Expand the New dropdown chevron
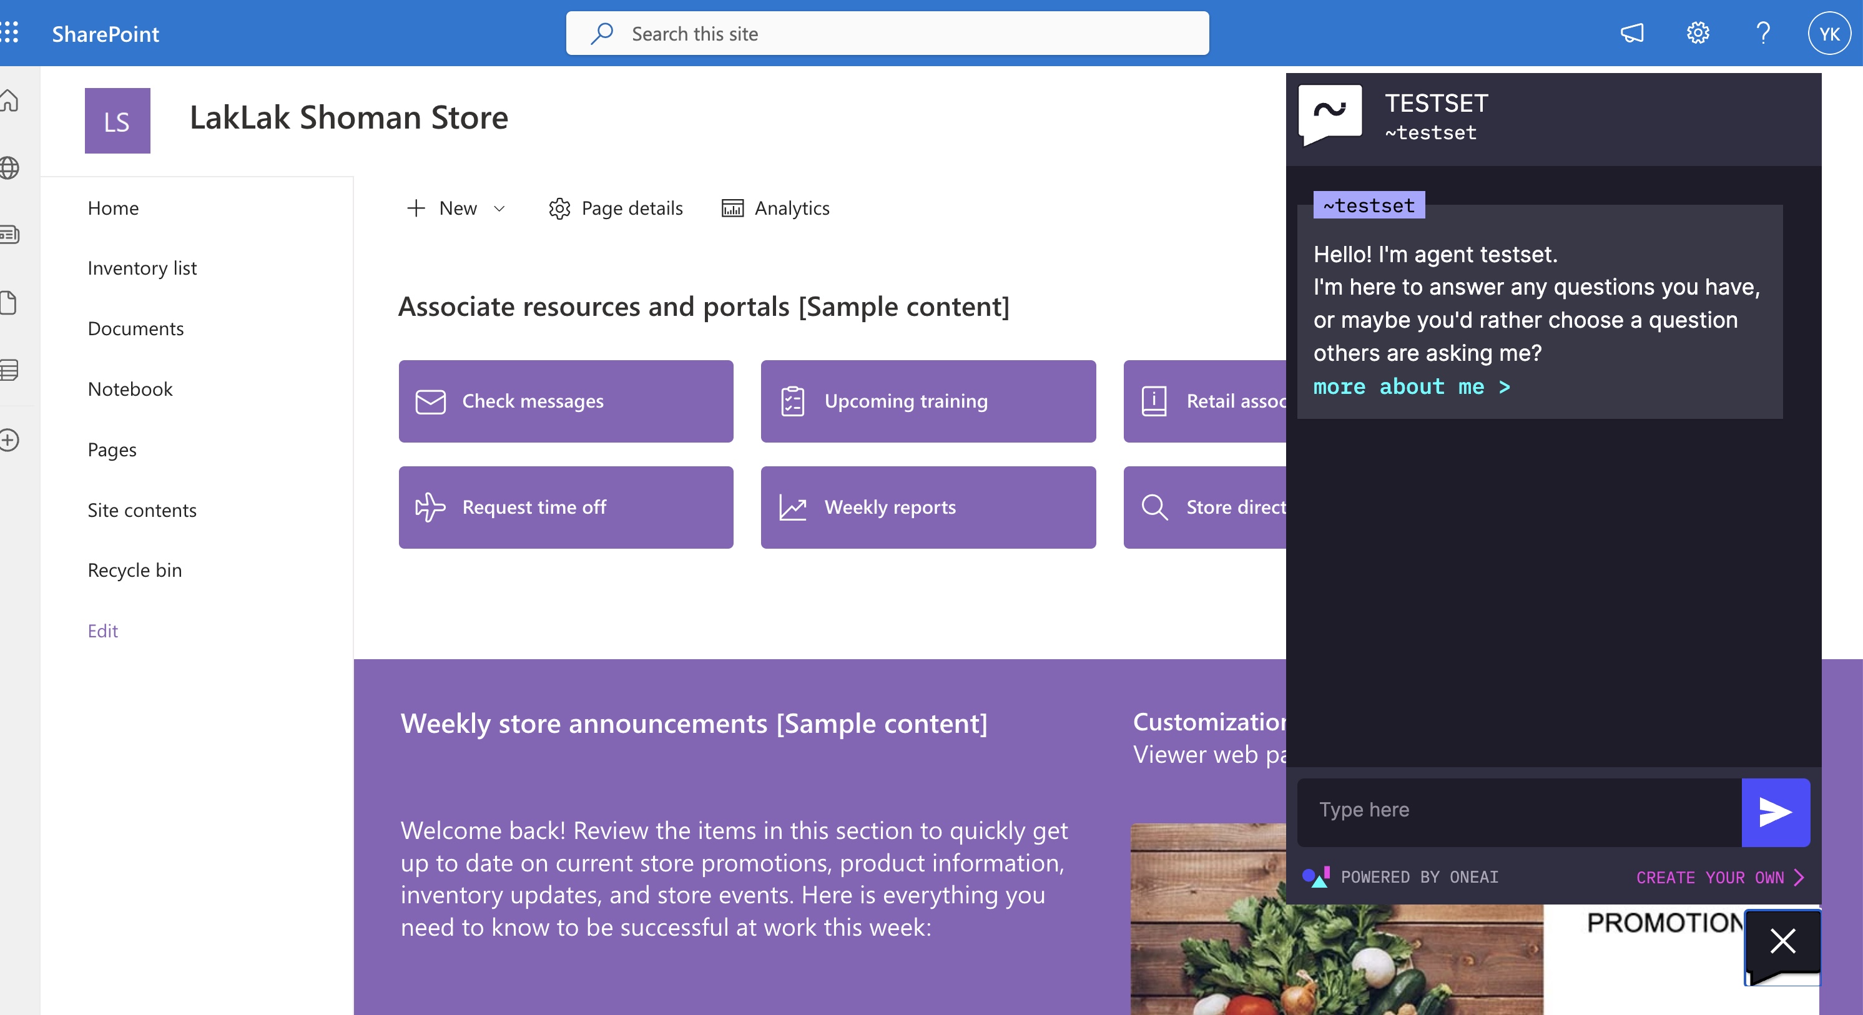Image resolution: width=1863 pixels, height=1015 pixels. point(499,209)
